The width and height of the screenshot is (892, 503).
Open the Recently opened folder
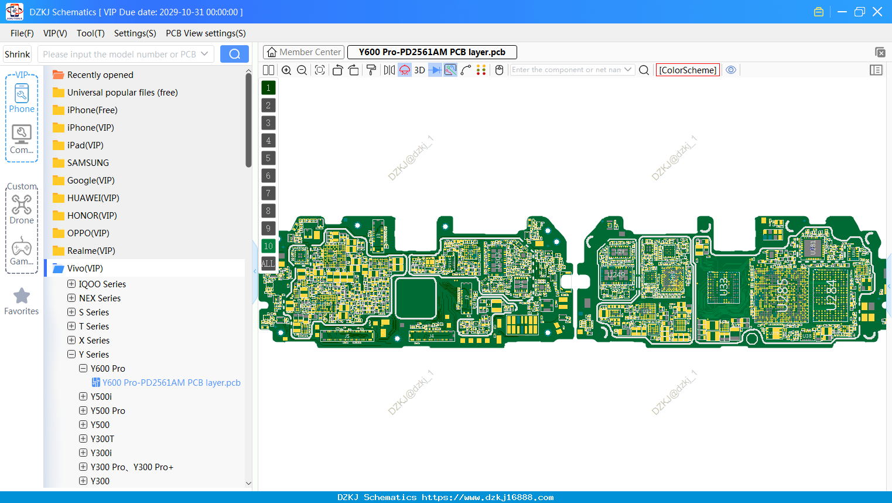pyautogui.click(x=93, y=74)
